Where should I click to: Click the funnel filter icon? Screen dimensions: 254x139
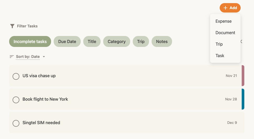pyautogui.click(x=12, y=26)
